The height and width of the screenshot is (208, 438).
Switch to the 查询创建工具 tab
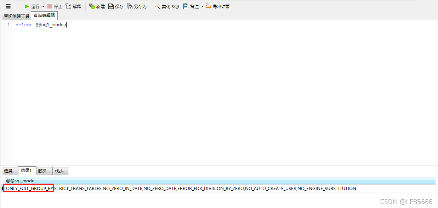point(16,16)
